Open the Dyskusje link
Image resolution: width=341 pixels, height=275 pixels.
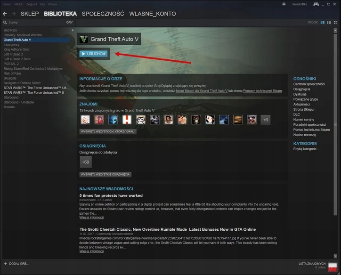click(x=300, y=94)
